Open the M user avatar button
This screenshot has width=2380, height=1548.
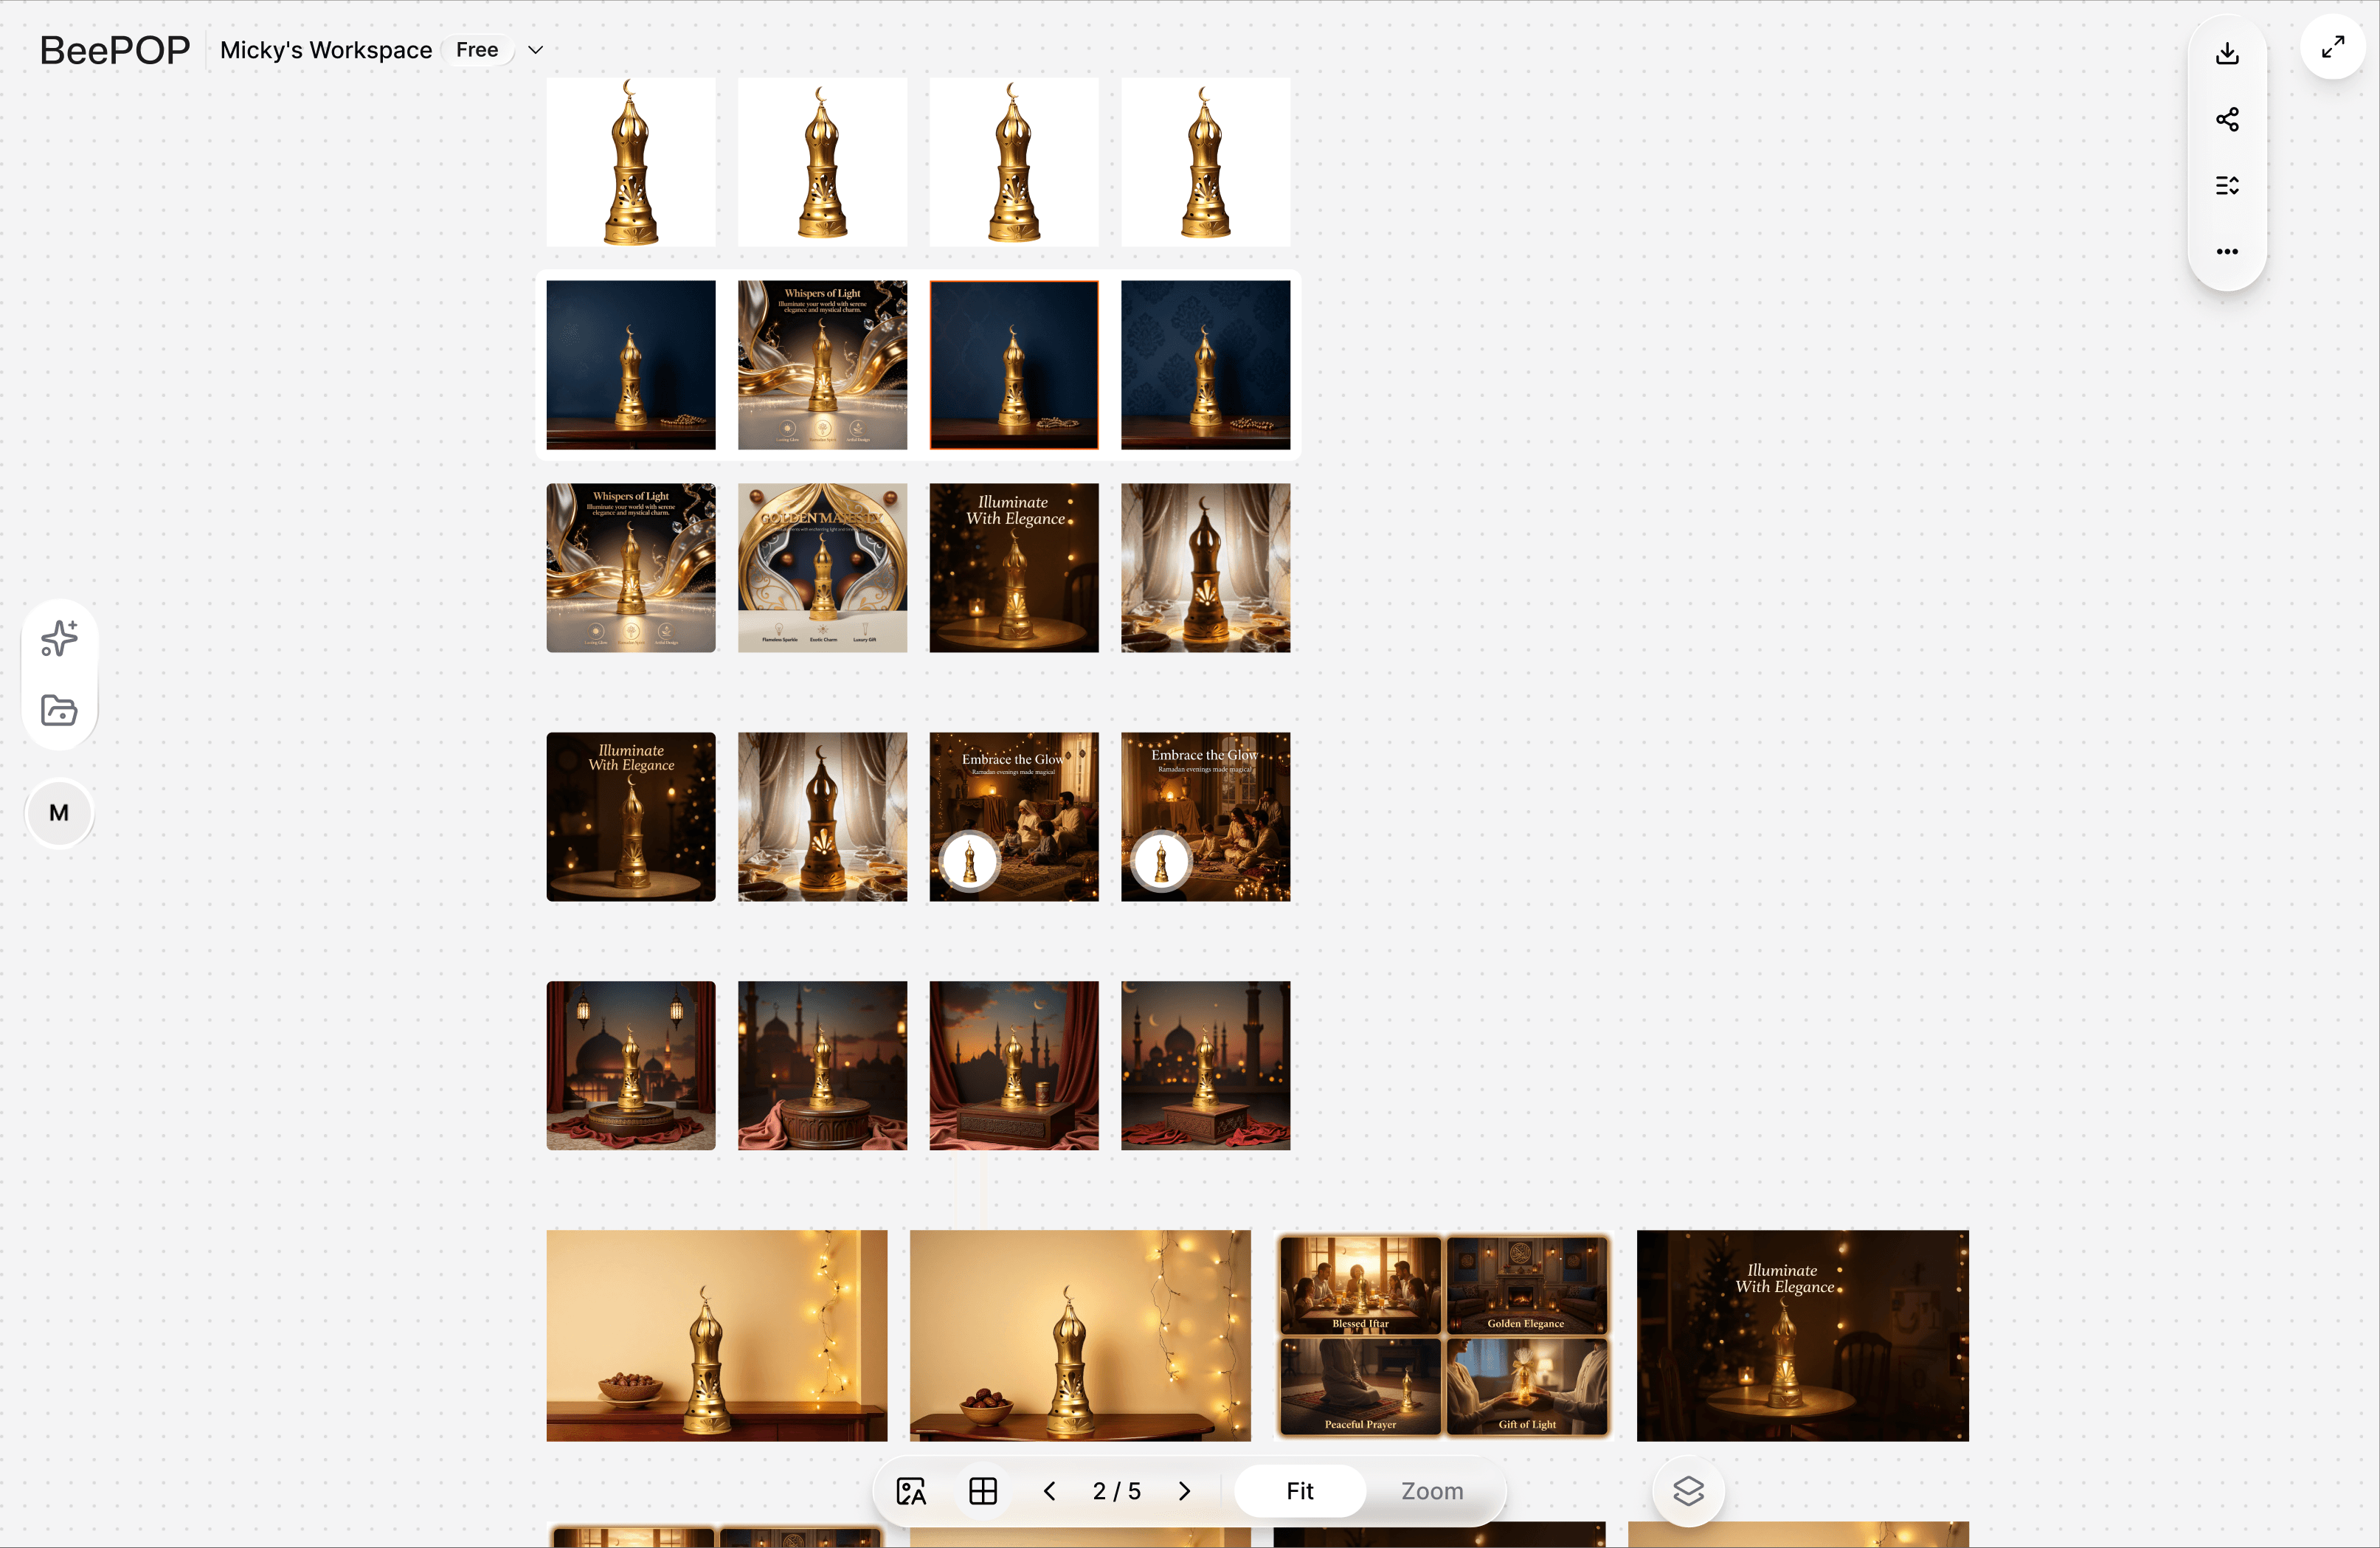[59, 813]
